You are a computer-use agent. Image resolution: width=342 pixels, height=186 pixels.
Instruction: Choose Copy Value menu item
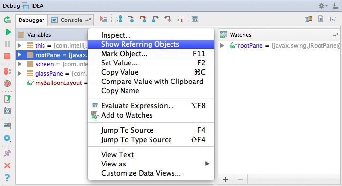(151, 72)
